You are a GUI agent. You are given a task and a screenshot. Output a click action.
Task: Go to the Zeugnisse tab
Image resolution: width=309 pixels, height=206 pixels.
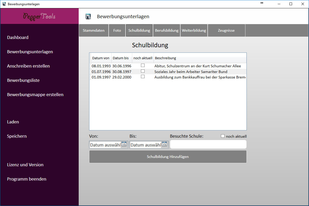click(x=226, y=30)
